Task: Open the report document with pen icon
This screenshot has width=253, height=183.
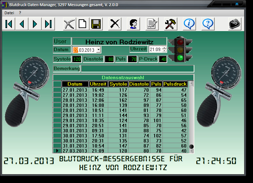Action: 152,24
